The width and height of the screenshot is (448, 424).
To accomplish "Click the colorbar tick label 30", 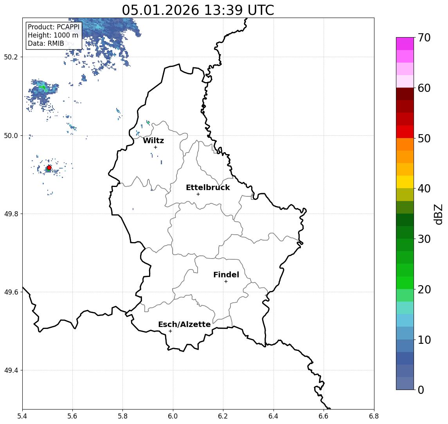I will pos(424,239).
